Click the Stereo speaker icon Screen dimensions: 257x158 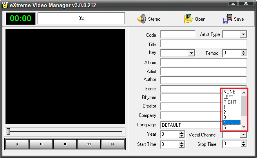pos(141,19)
